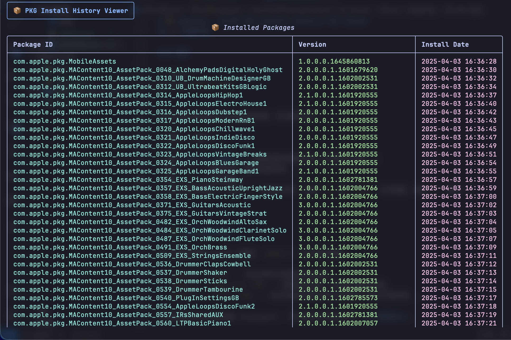This screenshot has width=511, height=340.
Task: Click the EXS_BassAcousticUprightJazz package ID
Action: [148, 188]
